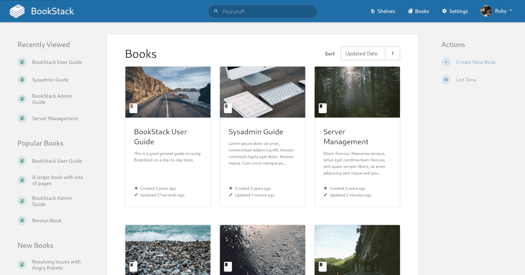The image size is (525, 275).
Task: Click the forest cover image of Server Management
Action: [357, 92]
